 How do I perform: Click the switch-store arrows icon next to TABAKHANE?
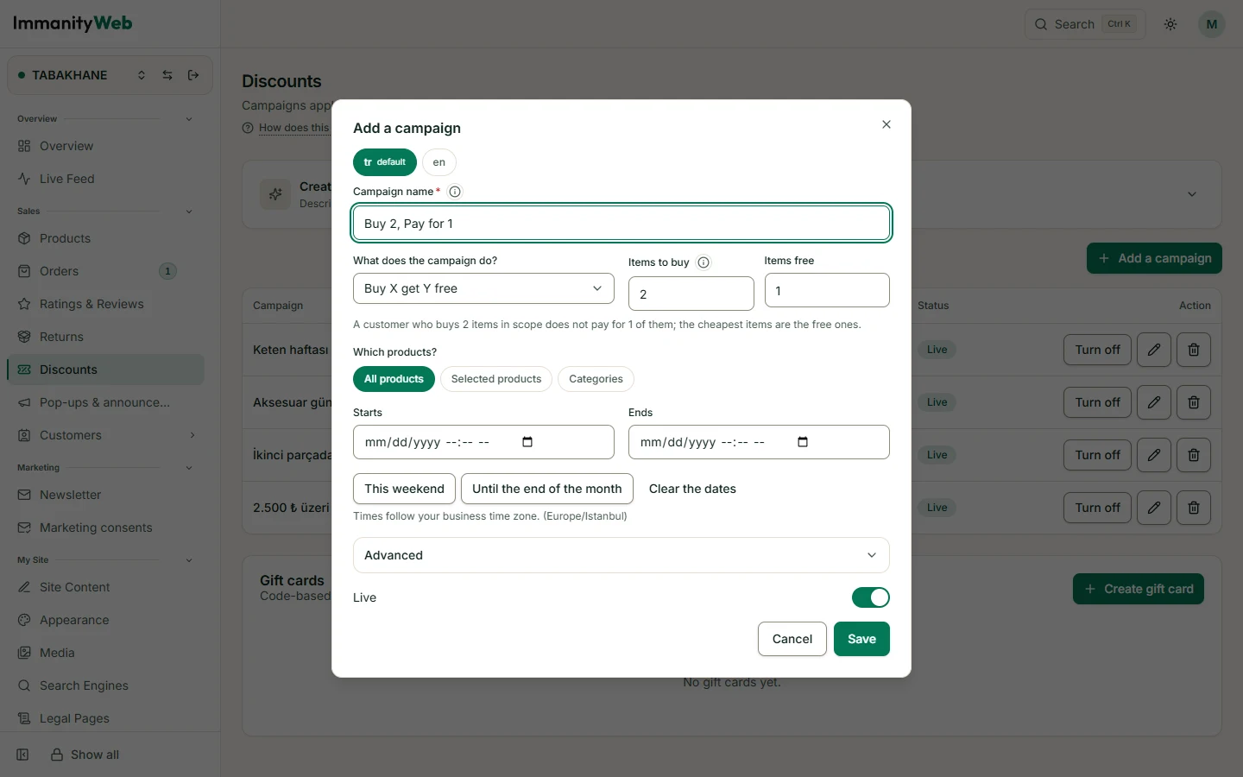(167, 75)
